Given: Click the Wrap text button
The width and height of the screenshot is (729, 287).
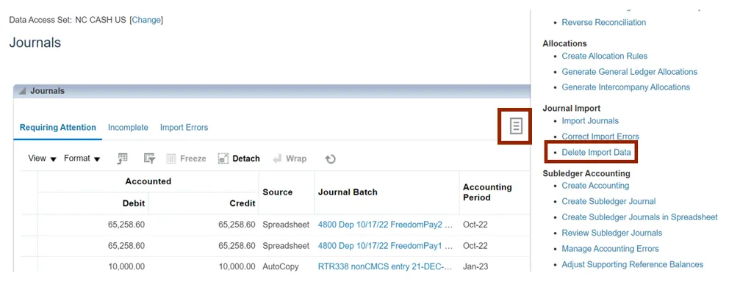Looking at the screenshot, I should coord(290,159).
